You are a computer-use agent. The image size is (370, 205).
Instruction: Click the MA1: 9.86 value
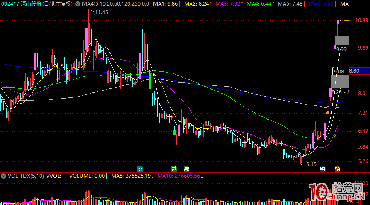(x=165, y=4)
